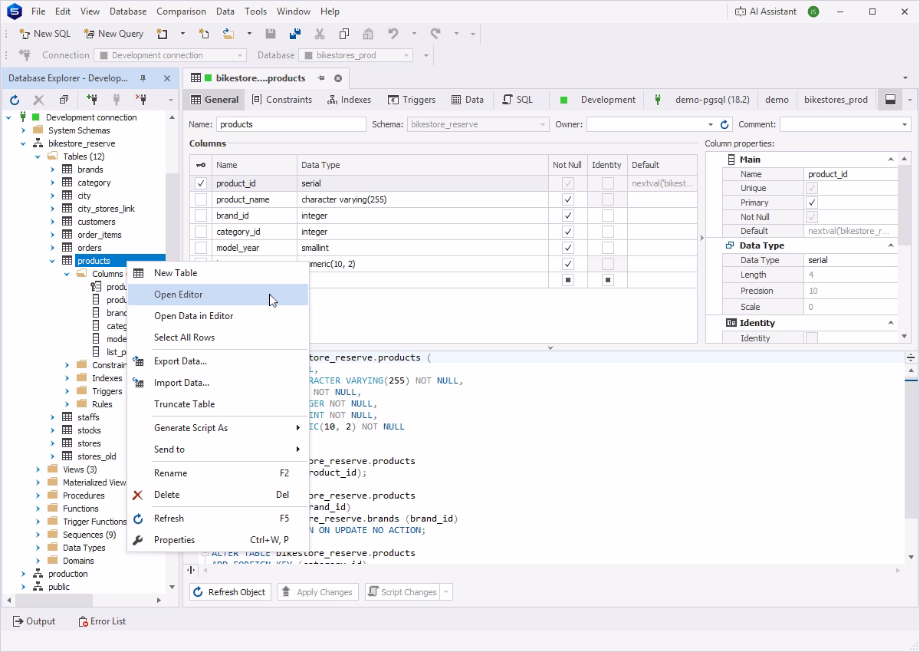Click the New SQL toolbar button
The height and width of the screenshot is (652, 920).
[44, 34]
